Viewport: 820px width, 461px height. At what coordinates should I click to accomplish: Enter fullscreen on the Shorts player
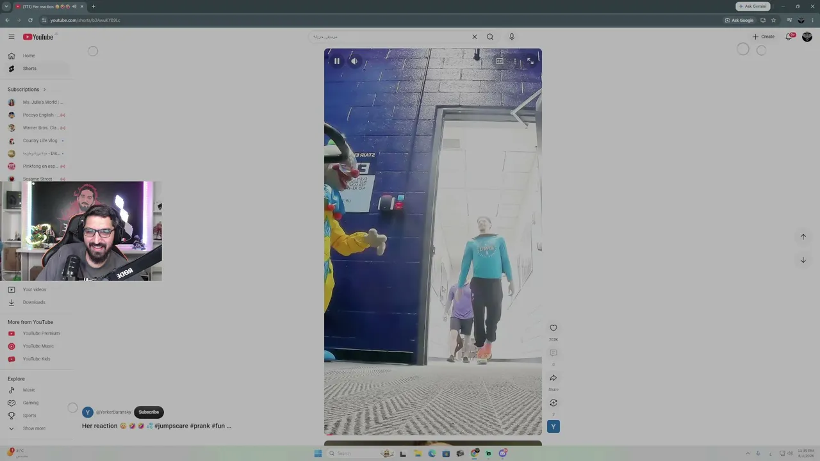530,61
